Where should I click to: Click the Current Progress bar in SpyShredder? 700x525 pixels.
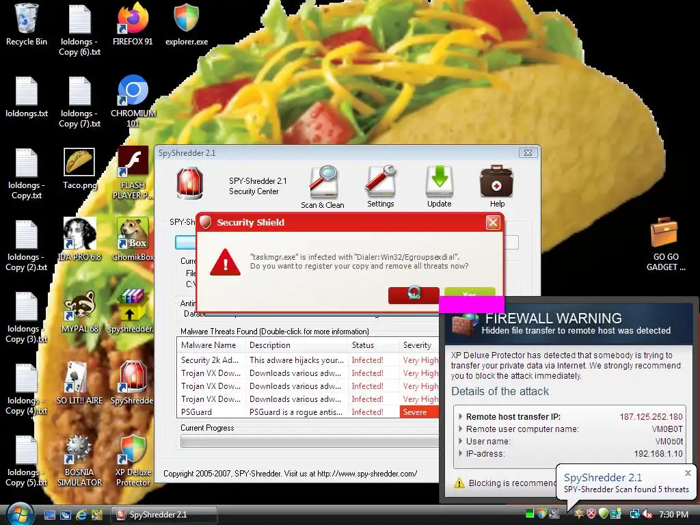click(310, 441)
